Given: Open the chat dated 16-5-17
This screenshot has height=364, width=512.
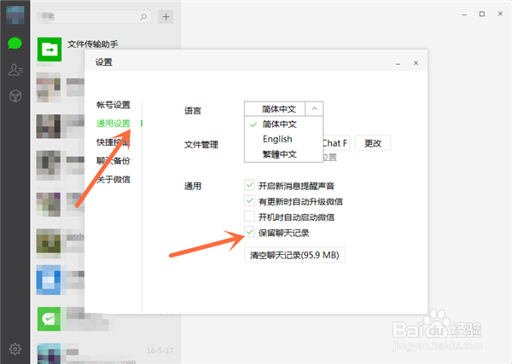Looking at the screenshot, I should click(x=105, y=353).
